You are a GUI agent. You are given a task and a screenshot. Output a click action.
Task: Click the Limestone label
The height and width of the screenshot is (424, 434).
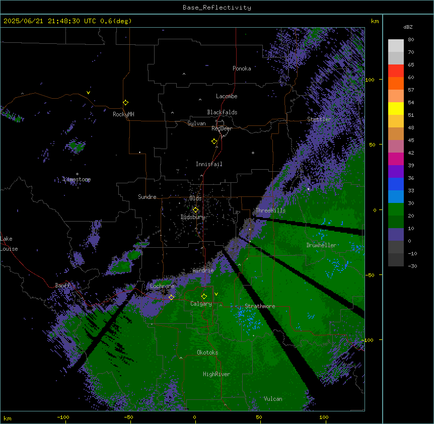coord(77,179)
